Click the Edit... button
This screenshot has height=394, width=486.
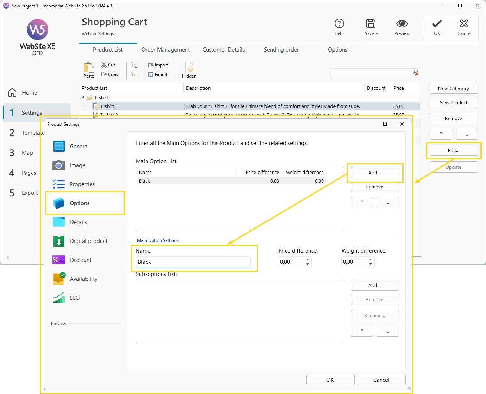[453, 151]
